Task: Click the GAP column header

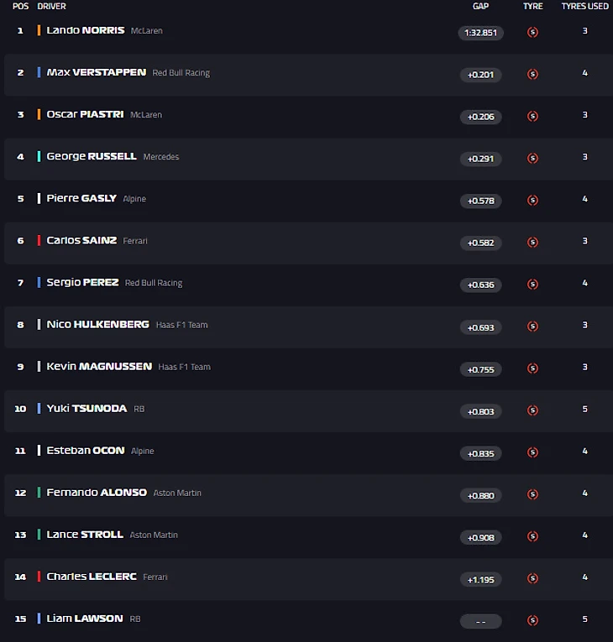Action: pos(480,7)
